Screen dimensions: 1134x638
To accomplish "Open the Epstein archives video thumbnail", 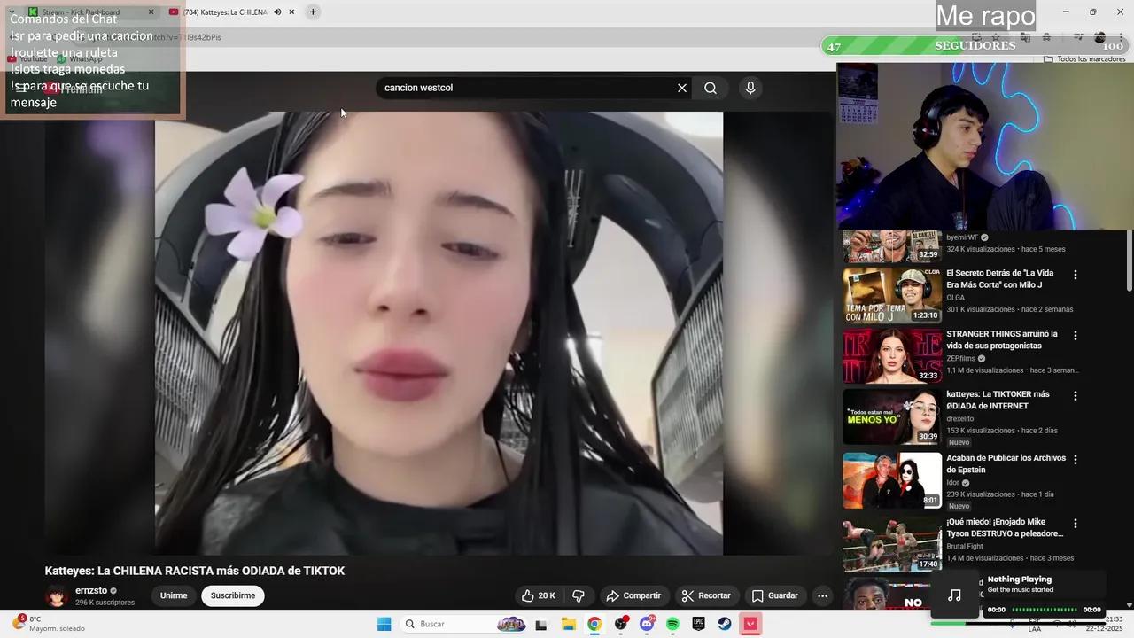I will 891,480.
